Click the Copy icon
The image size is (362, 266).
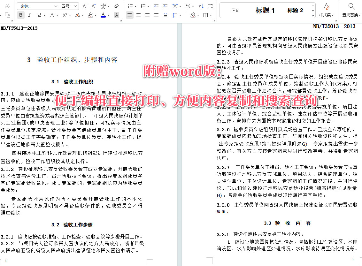pos(8,15)
